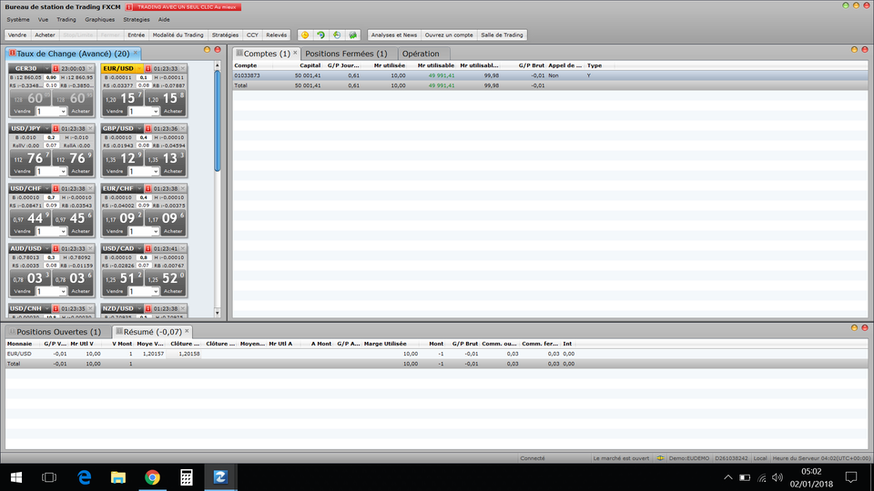Close the Comptes tab
874x491 pixels.
[x=295, y=53]
